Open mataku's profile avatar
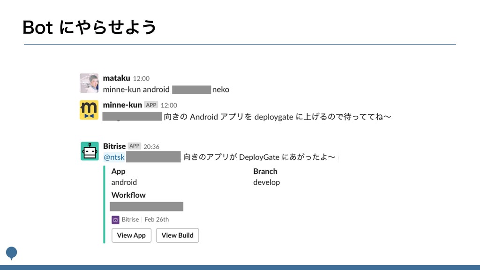Viewport: 480px width, 270px height. pyautogui.click(x=89, y=83)
